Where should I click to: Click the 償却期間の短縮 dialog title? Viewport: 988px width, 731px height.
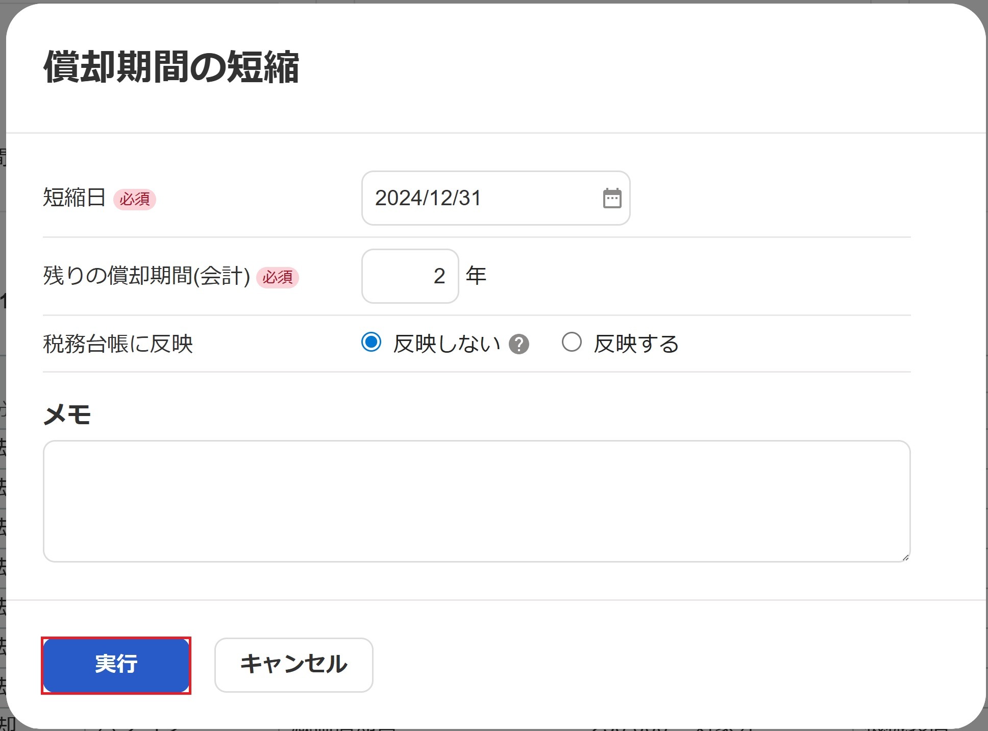171,67
